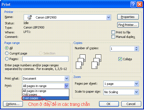Click the Canon LBP2900 printer icon
Image resolution: width=144 pixels, height=110 pixels.
tap(30, 17)
